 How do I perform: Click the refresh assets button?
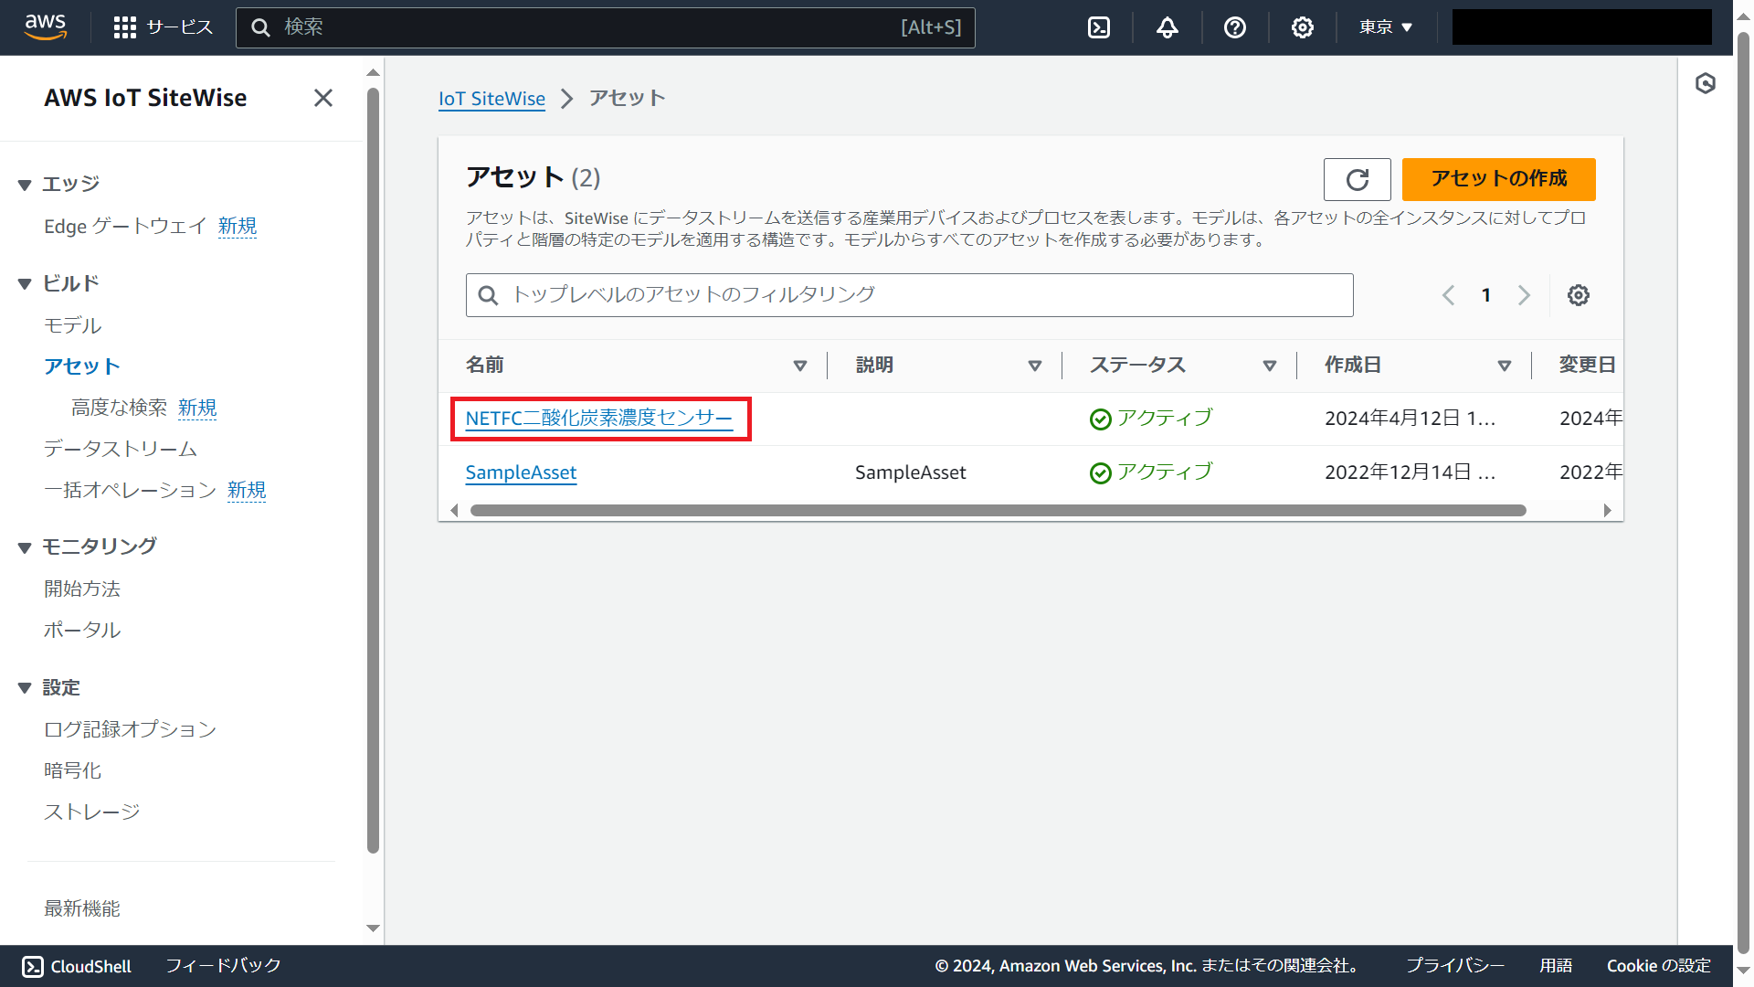(x=1357, y=179)
